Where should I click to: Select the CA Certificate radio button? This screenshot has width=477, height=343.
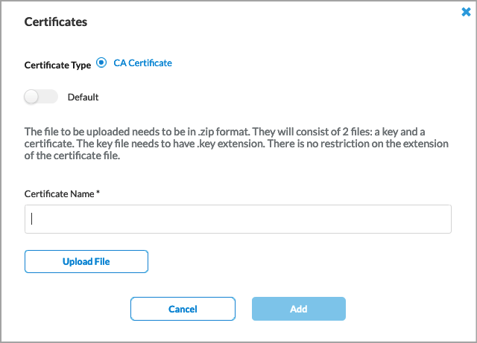tap(101, 63)
